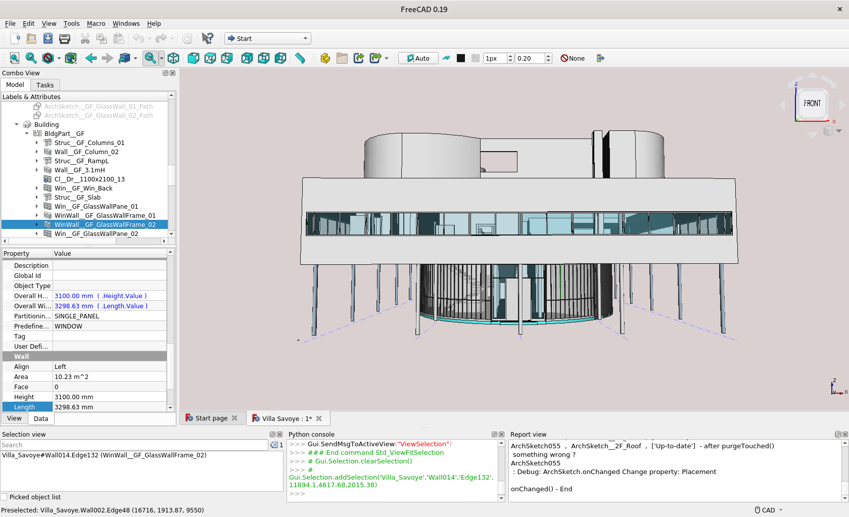Image resolution: width=849 pixels, height=517 pixels.
Task: Create a new document with the New icon
Action: coord(15,38)
